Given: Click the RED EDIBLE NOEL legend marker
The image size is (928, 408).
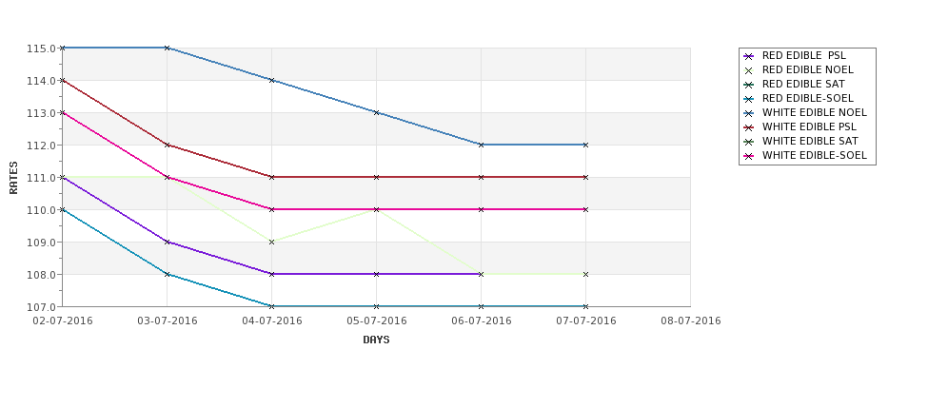Looking at the screenshot, I should coord(749,70).
